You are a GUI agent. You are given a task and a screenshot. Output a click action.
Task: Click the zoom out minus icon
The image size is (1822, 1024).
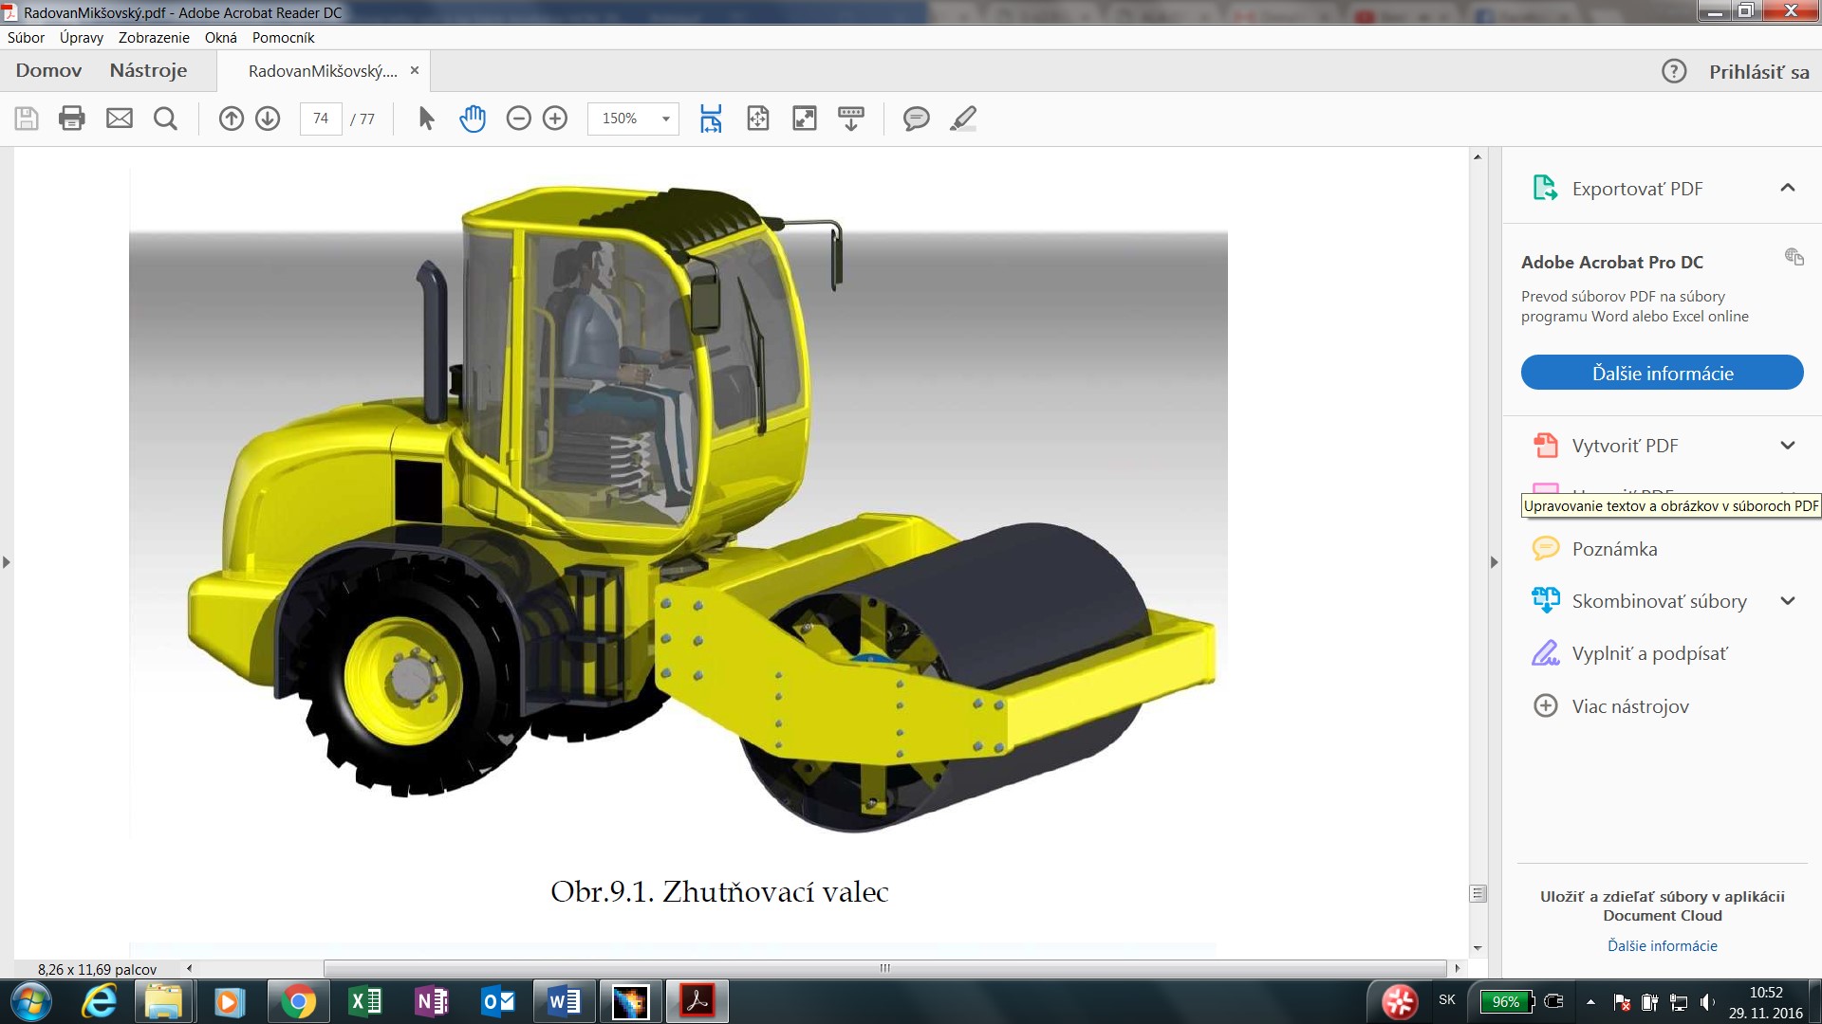518,119
